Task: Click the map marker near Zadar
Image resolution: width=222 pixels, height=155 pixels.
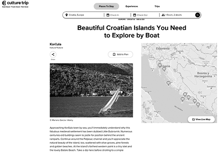Action: [x=168, y=83]
